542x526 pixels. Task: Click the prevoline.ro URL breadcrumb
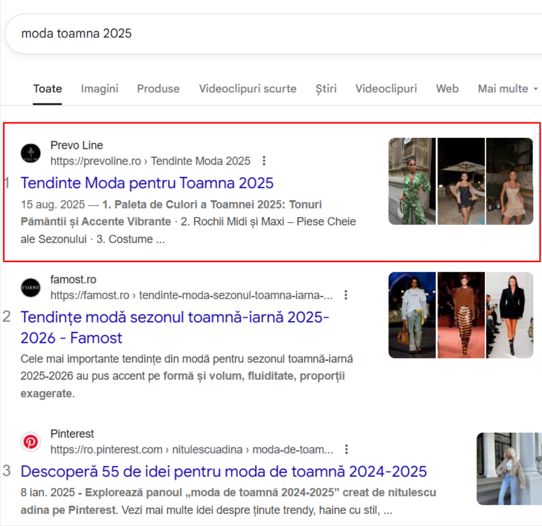(x=150, y=161)
